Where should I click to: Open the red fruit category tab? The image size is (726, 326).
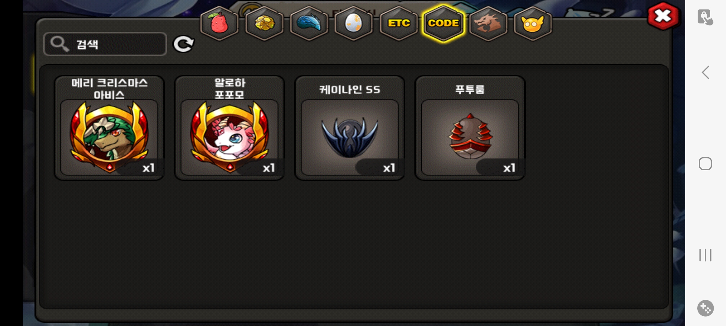coord(220,24)
